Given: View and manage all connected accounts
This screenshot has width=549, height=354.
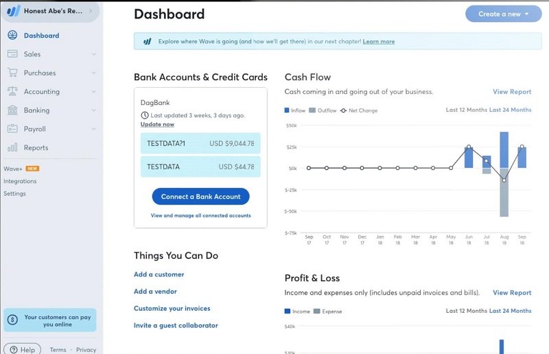Looking at the screenshot, I should (200, 215).
